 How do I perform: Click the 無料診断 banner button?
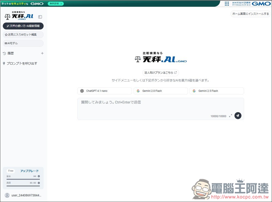56,4
